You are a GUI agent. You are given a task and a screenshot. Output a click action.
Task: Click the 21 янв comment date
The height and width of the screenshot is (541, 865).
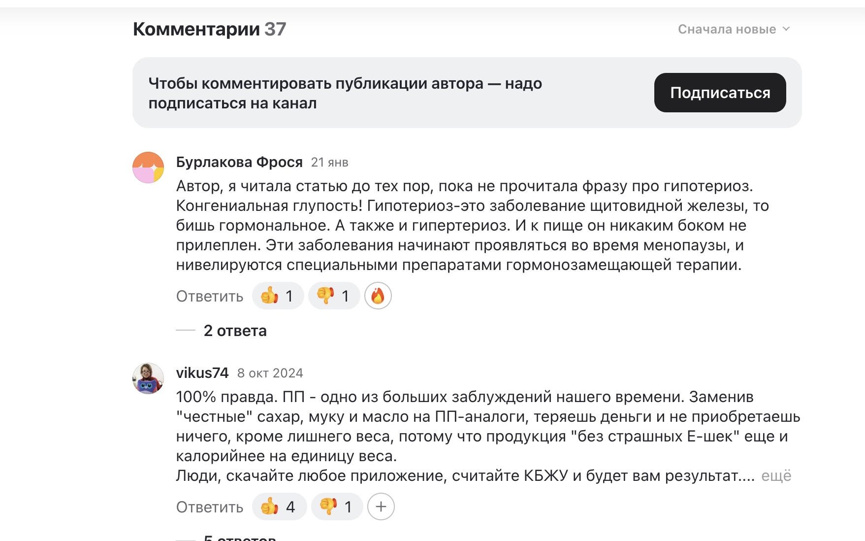[x=329, y=163]
